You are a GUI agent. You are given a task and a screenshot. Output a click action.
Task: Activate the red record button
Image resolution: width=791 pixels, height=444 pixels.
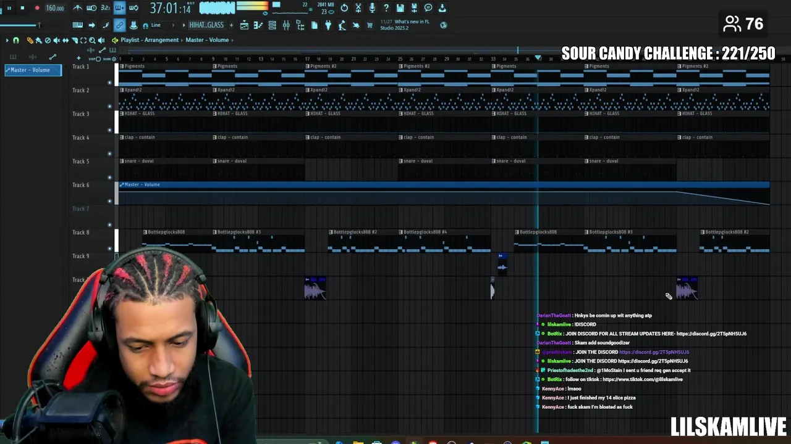pos(36,8)
